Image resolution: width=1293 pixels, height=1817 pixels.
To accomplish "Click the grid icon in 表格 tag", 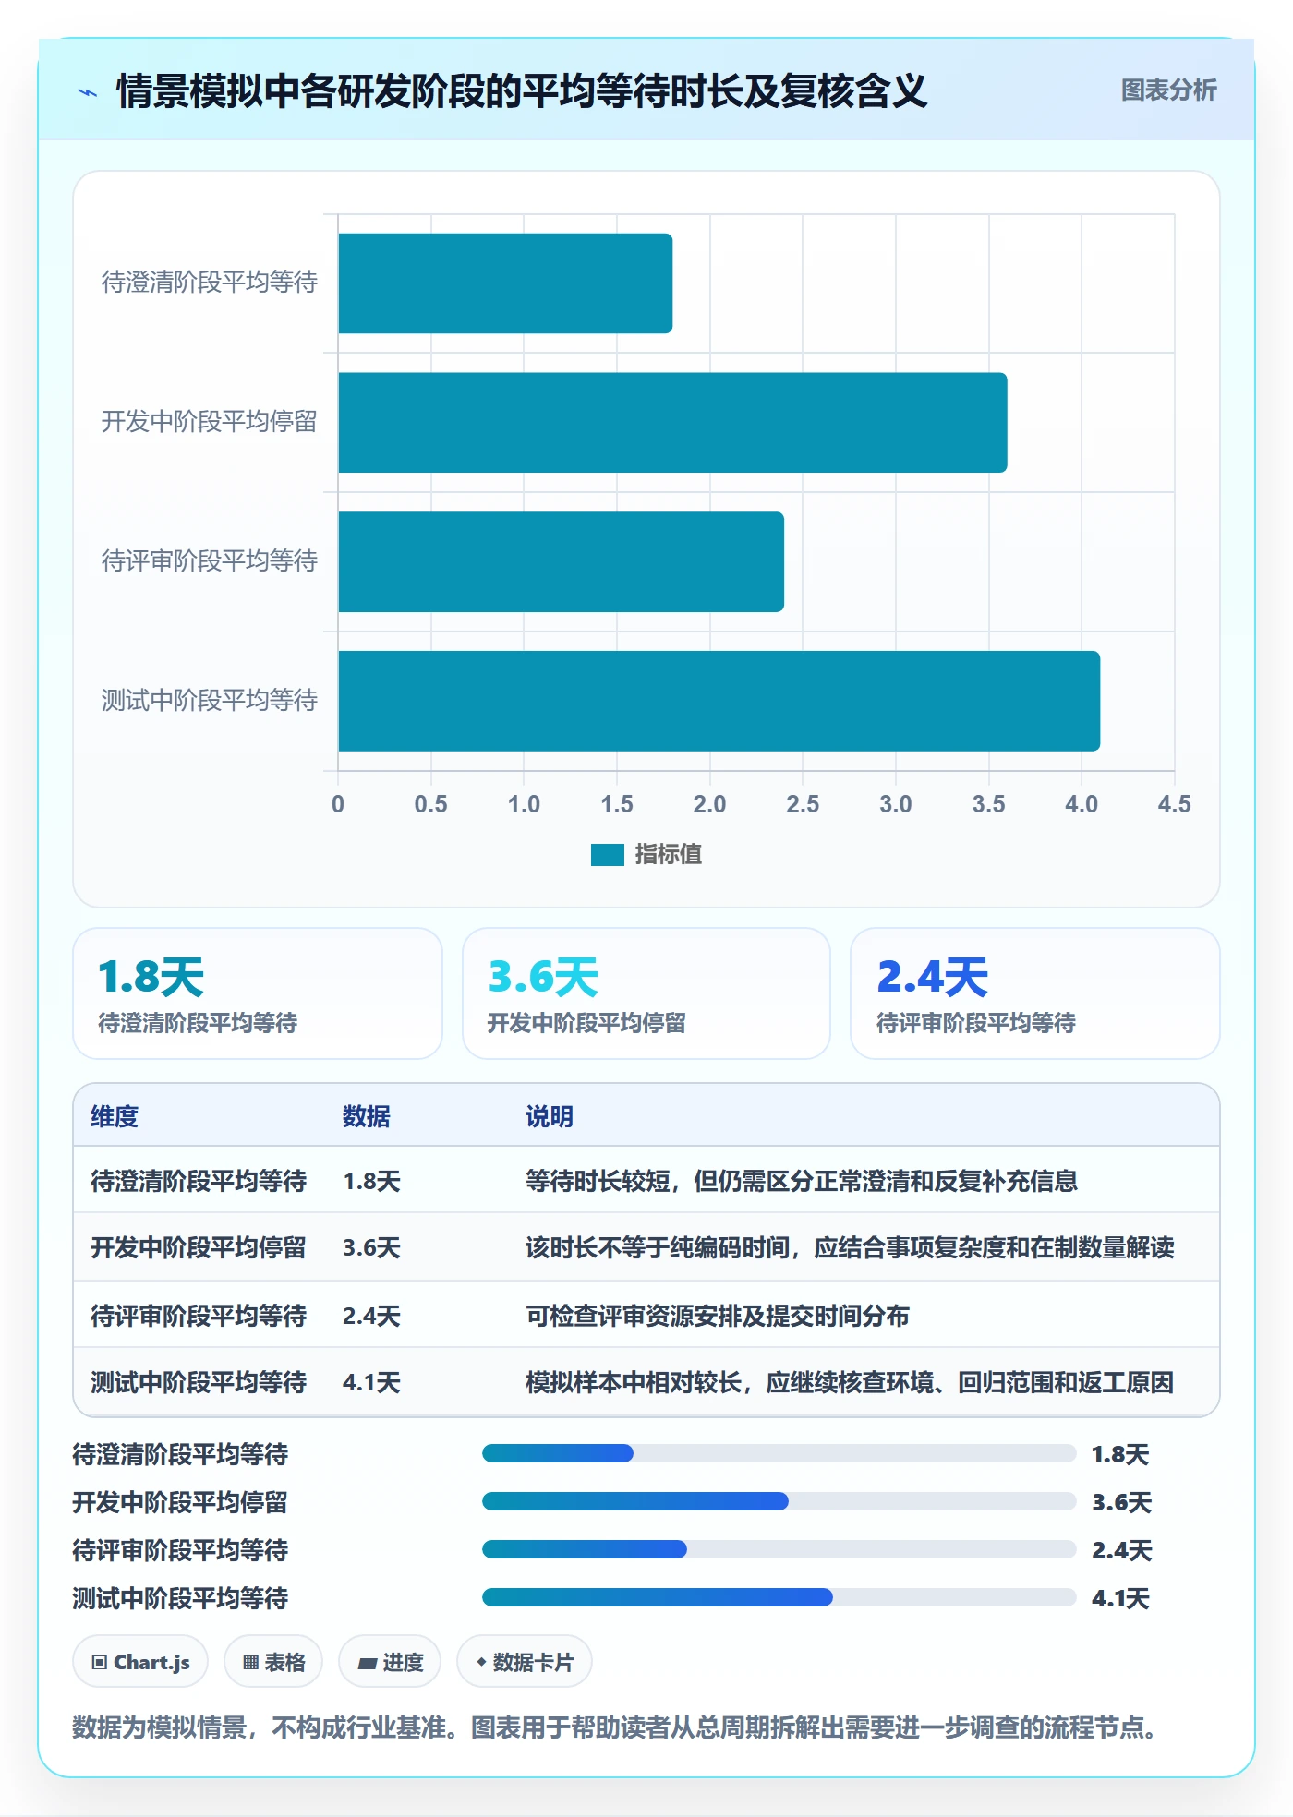I will [250, 1663].
